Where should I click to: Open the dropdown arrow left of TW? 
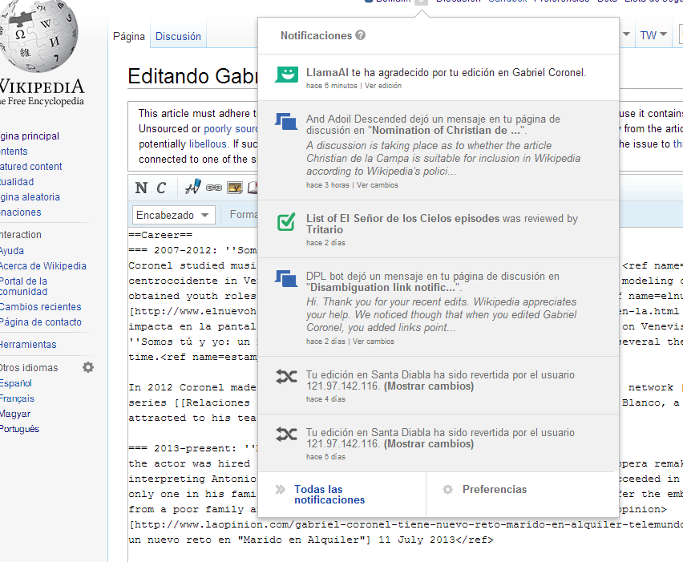[626, 34]
